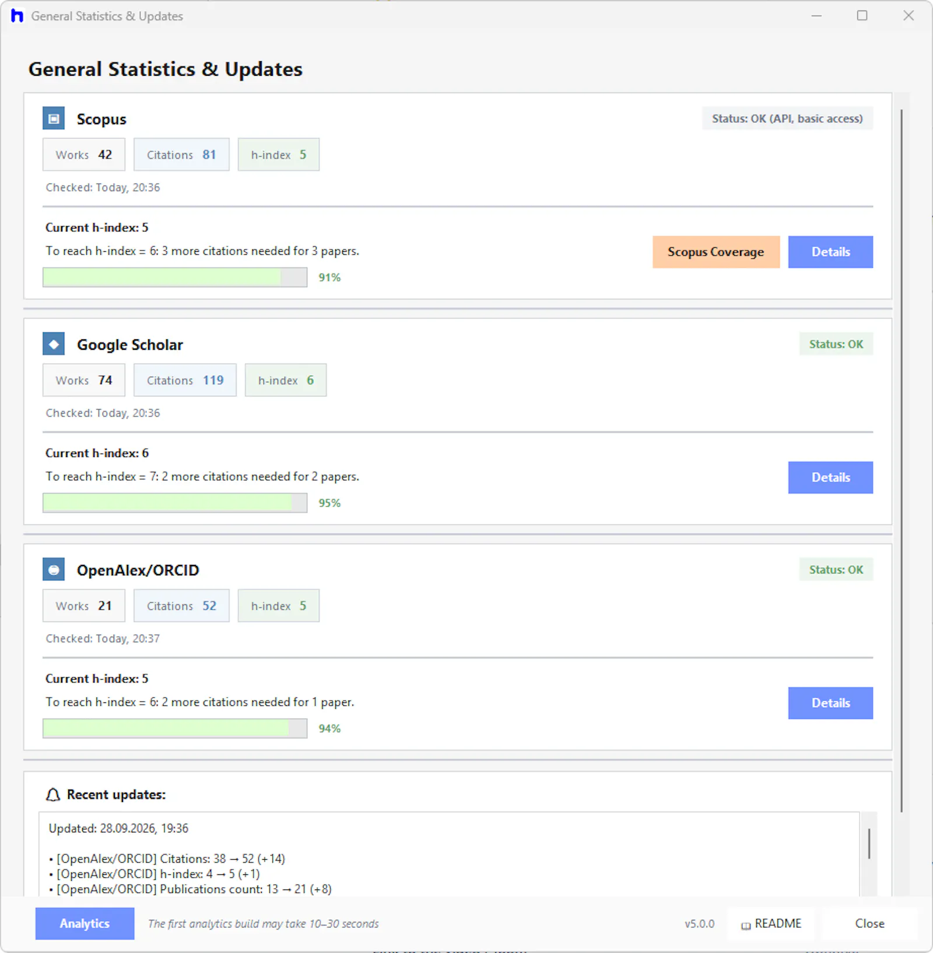Image resolution: width=933 pixels, height=953 pixels.
Task: Click the Scopus h-index progress bar
Action: pyautogui.click(x=175, y=277)
